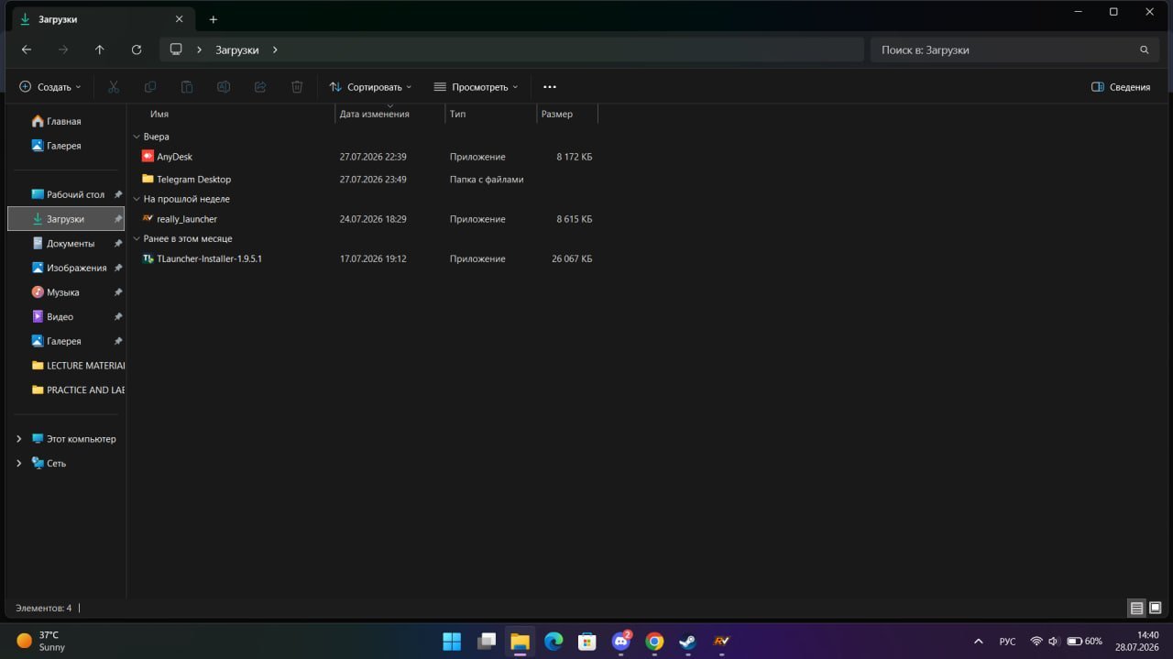The height and width of the screenshot is (659, 1173).
Task: Click the really_launcher taskbar icon
Action: coord(721,641)
